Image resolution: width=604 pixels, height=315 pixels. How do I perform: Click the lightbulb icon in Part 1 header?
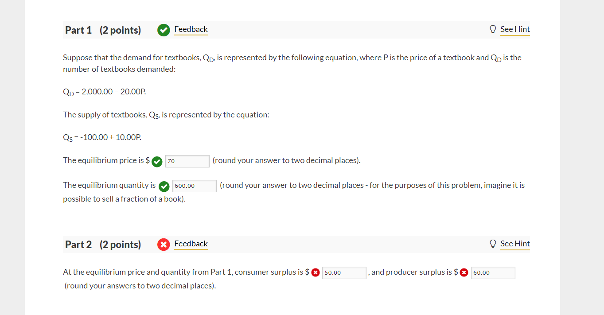pyautogui.click(x=493, y=29)
